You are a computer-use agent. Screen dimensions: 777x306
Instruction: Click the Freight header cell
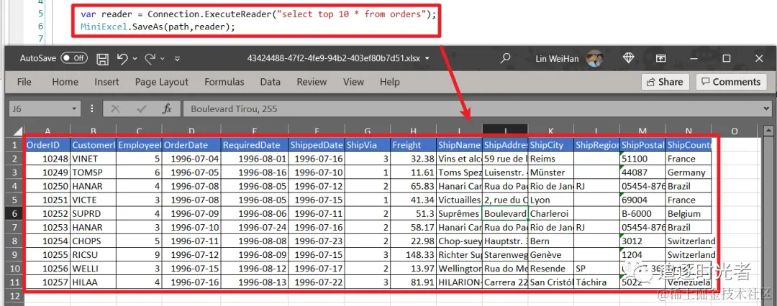pyautogui.click(x=413, y=145)
